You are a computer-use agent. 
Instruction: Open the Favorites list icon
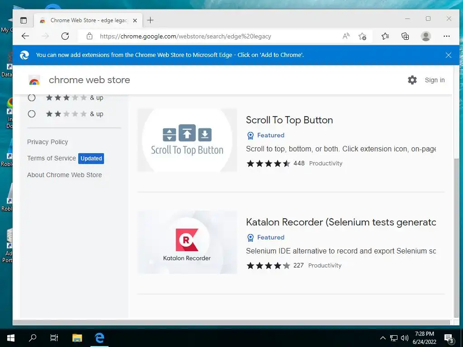click(385, 36)
